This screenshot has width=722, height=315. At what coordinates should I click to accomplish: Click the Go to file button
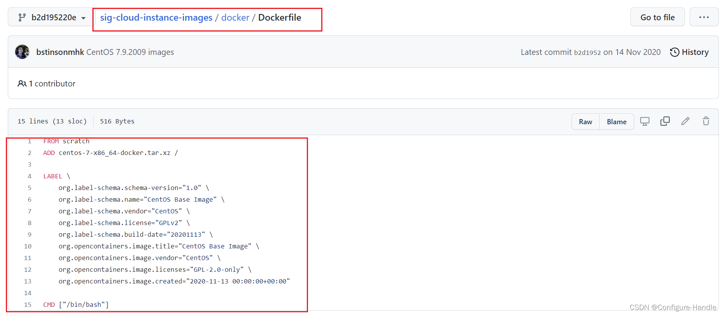pos(657,17)
